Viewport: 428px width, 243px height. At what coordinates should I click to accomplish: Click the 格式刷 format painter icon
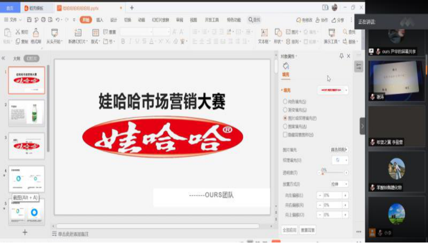coord(36,33)
